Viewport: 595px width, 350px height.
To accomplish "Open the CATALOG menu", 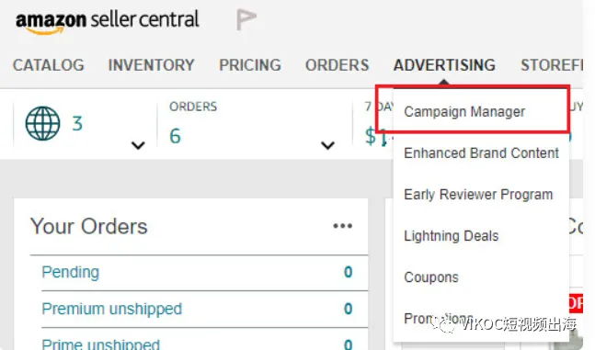I will (x=49, y=65).
